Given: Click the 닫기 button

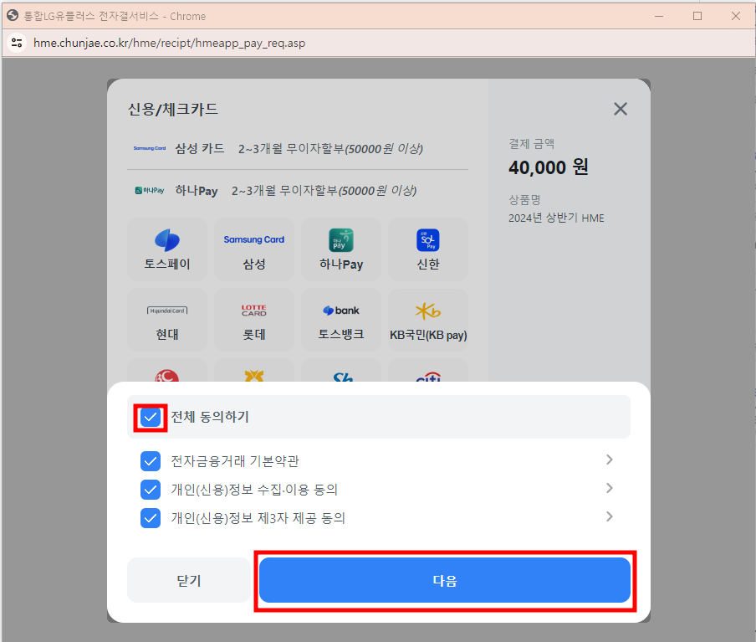Looking at the screenshot, I should click(188, 580).
